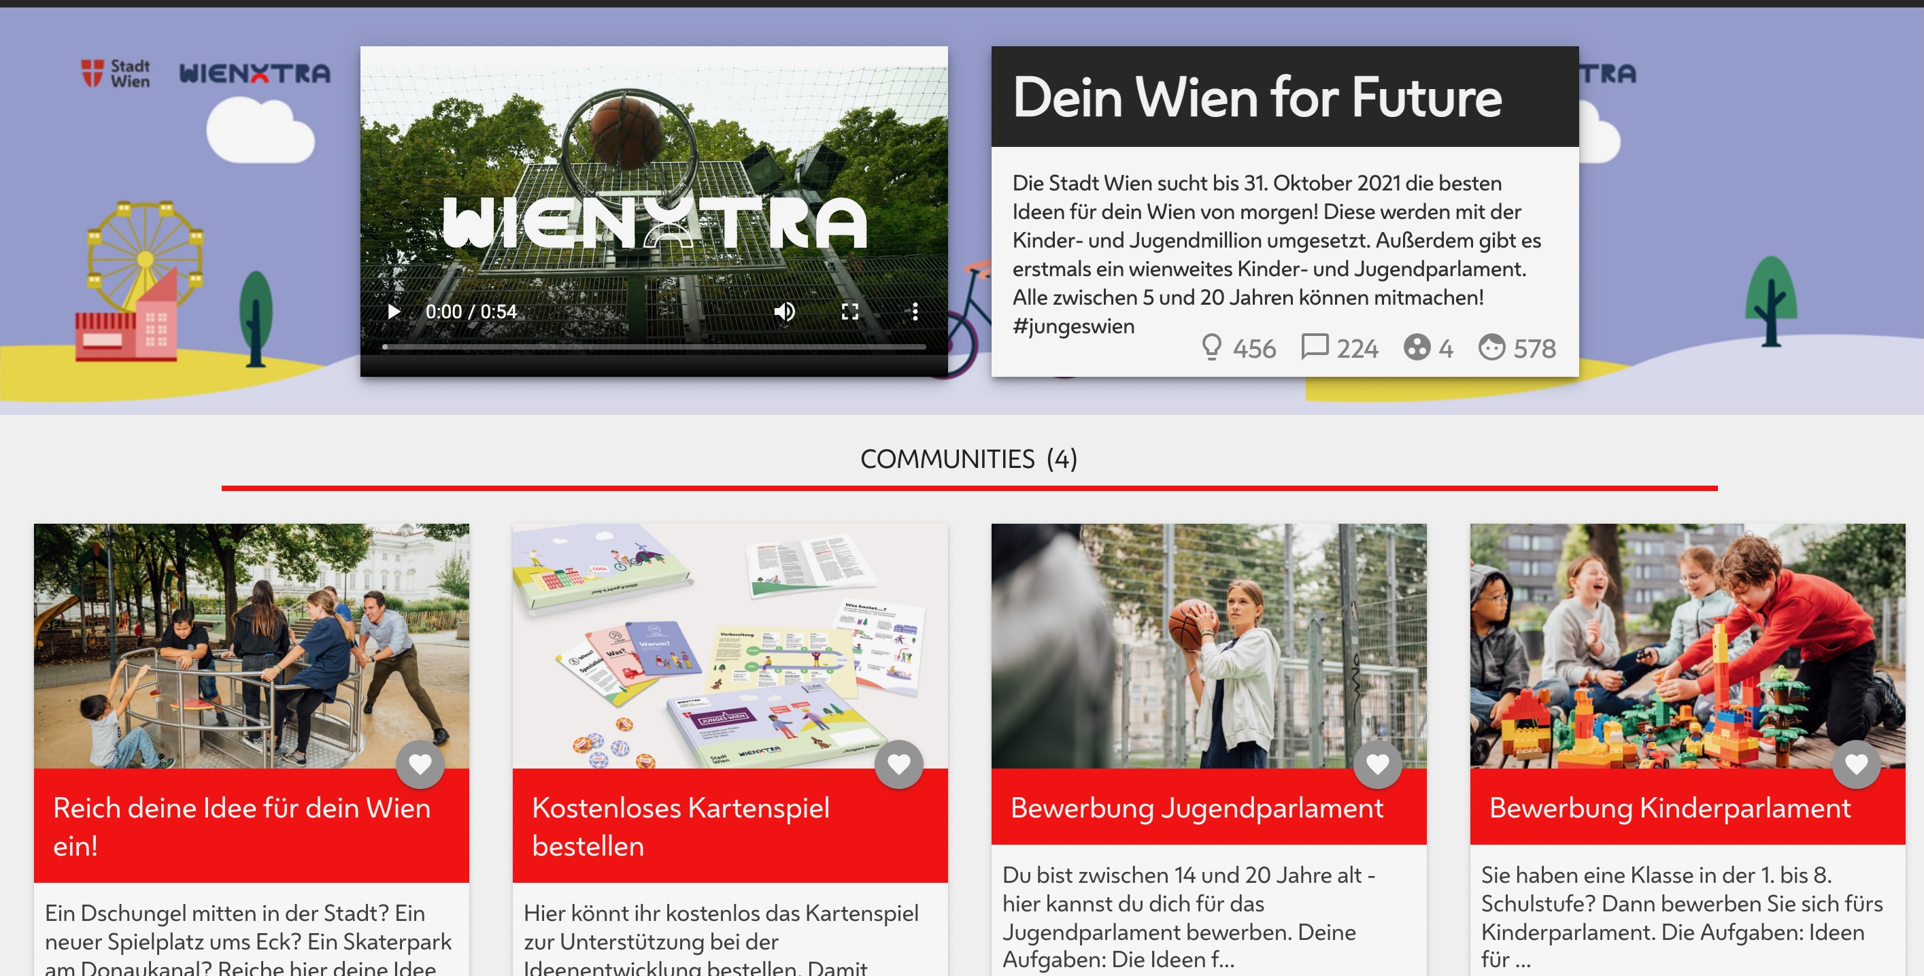Seek along the video progress bar
This screenshot has height=976, width=1924.
coord(654,348)
